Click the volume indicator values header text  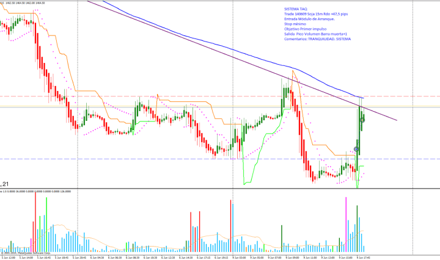coord(37,191)
